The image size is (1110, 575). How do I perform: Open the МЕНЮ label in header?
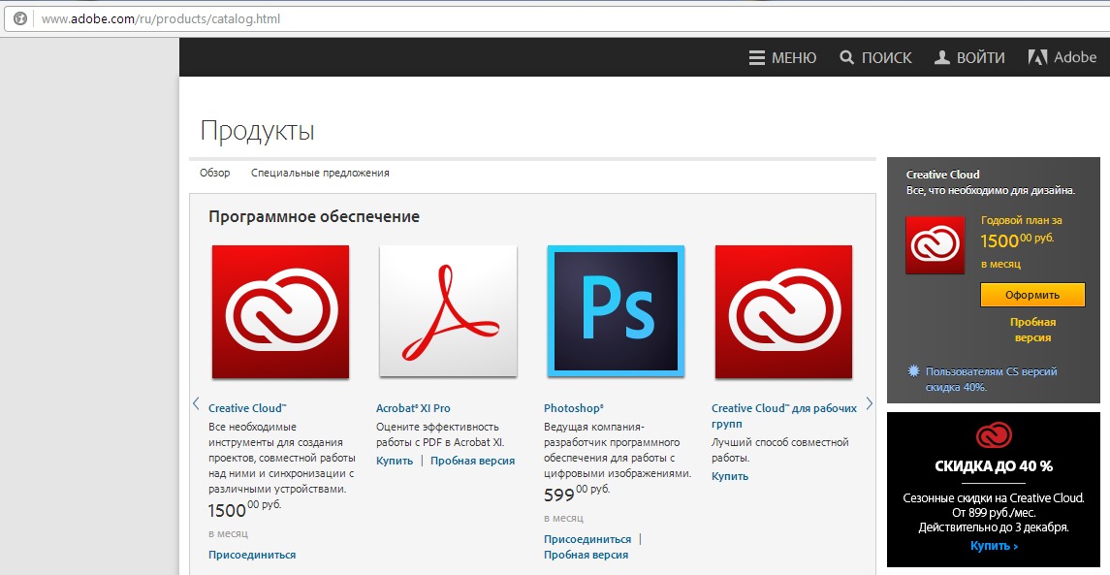tap(794, 57)
